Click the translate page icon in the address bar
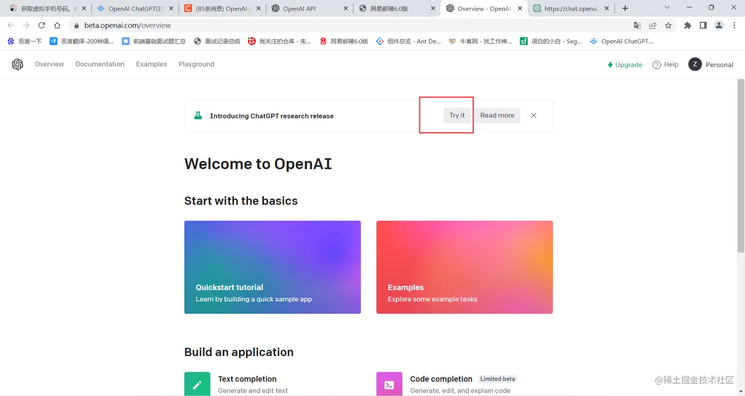This screenshot has width=745, height=396. [x=637, y=25]
